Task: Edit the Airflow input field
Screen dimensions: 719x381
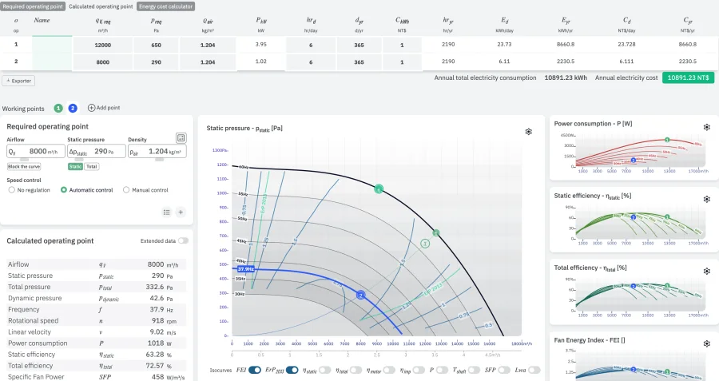Action: (x=35, y=151)
